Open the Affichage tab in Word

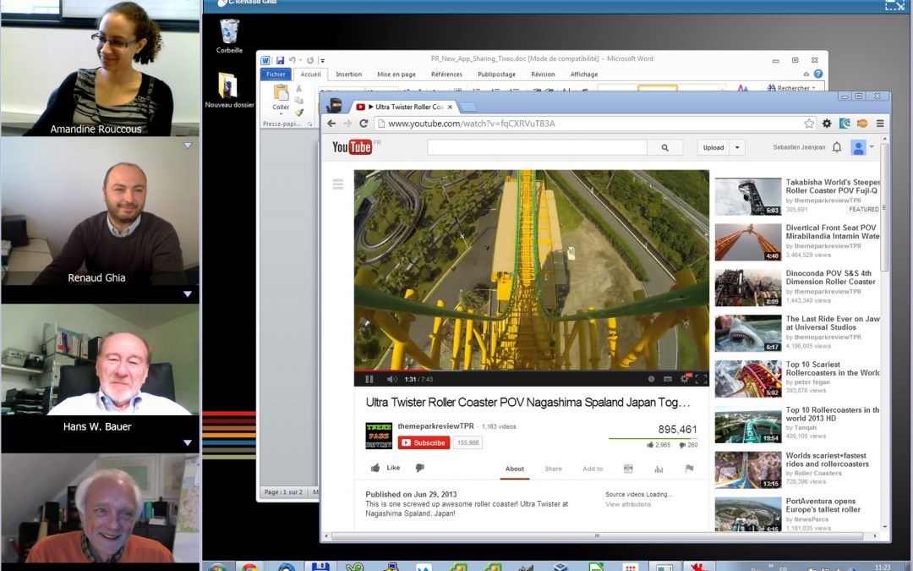[x=584, y=74]
